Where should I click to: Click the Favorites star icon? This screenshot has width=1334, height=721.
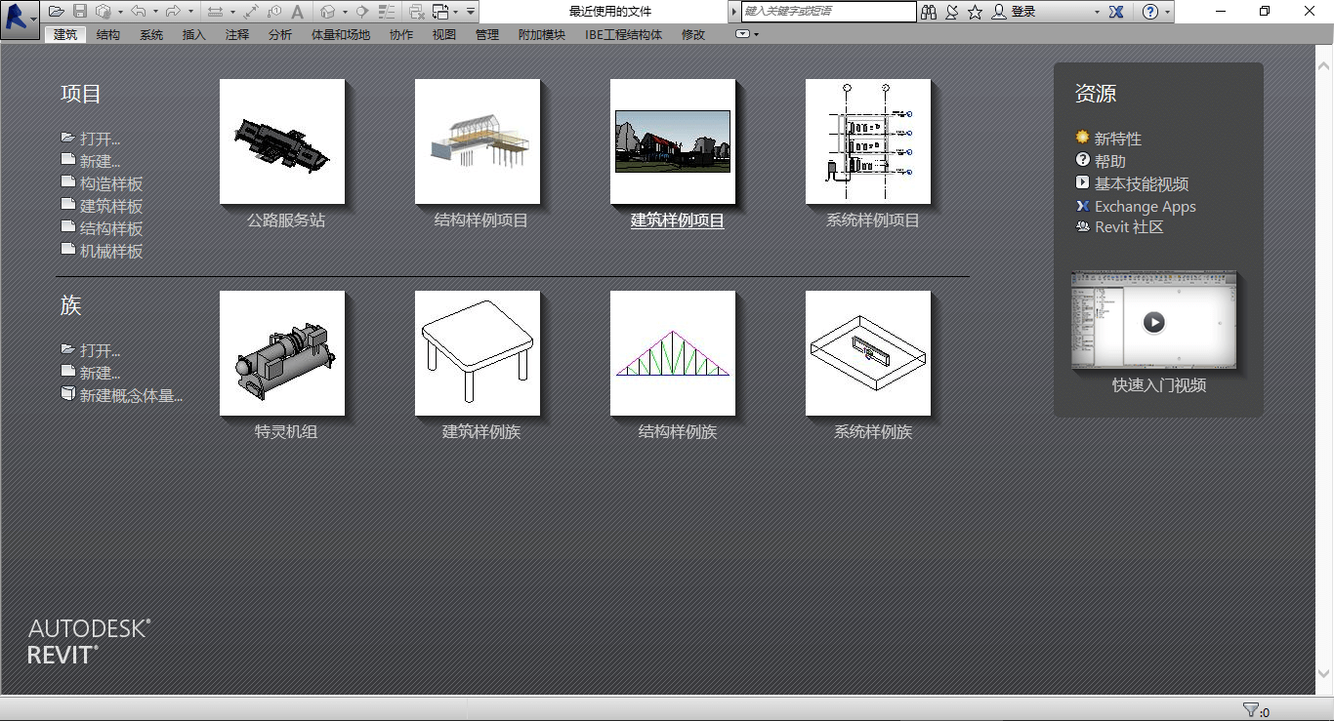coord(975,12)
